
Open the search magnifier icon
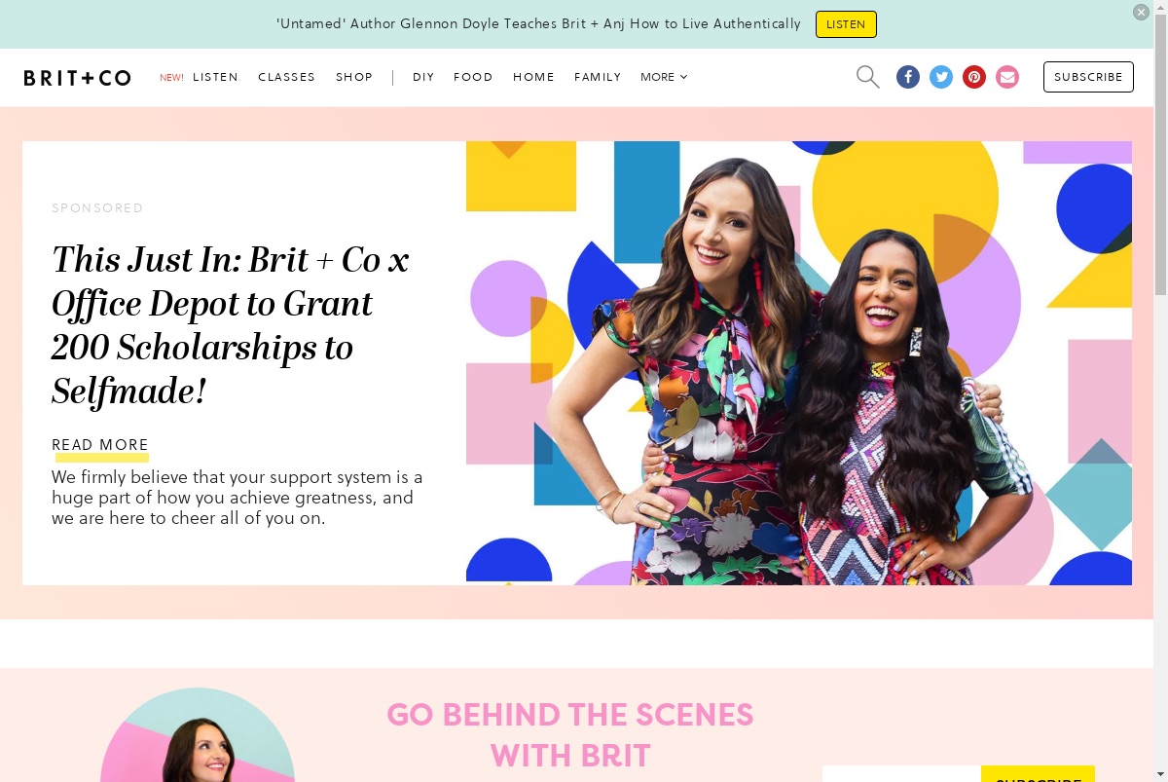[867, 77]
